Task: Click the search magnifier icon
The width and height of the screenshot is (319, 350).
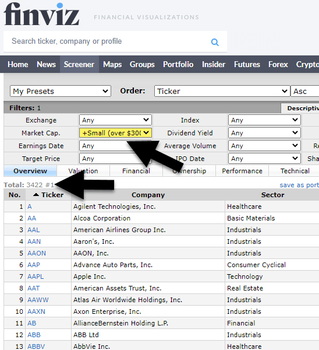Action: coord(215,42)
